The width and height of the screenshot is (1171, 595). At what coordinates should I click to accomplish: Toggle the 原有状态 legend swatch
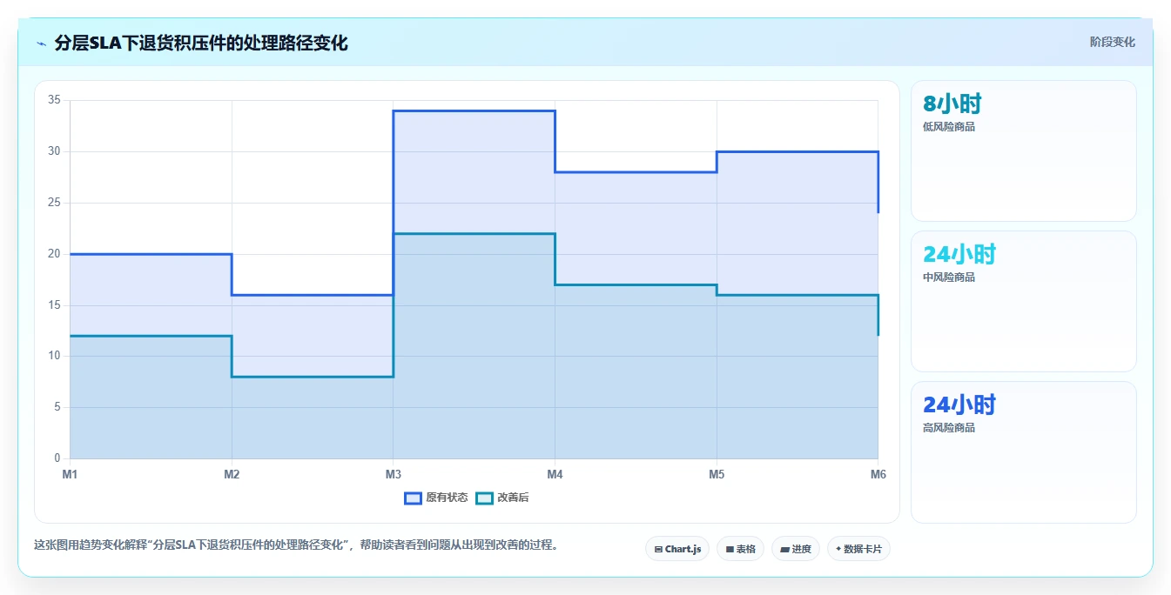pos(413,498)
